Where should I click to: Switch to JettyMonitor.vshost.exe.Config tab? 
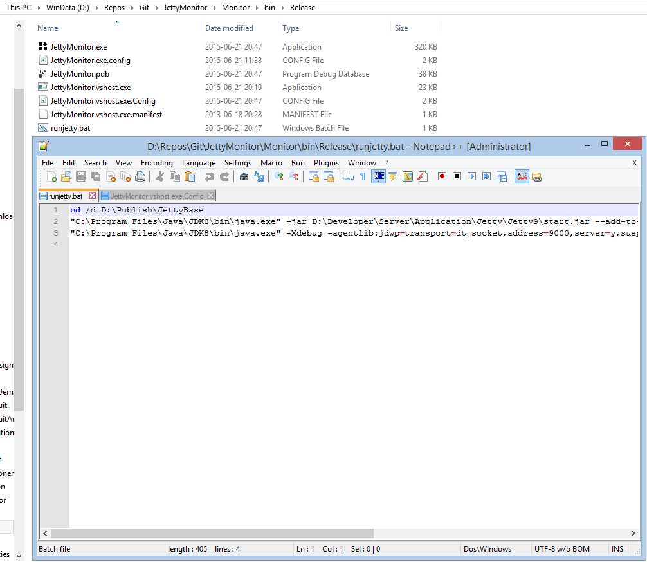point(157,196)
